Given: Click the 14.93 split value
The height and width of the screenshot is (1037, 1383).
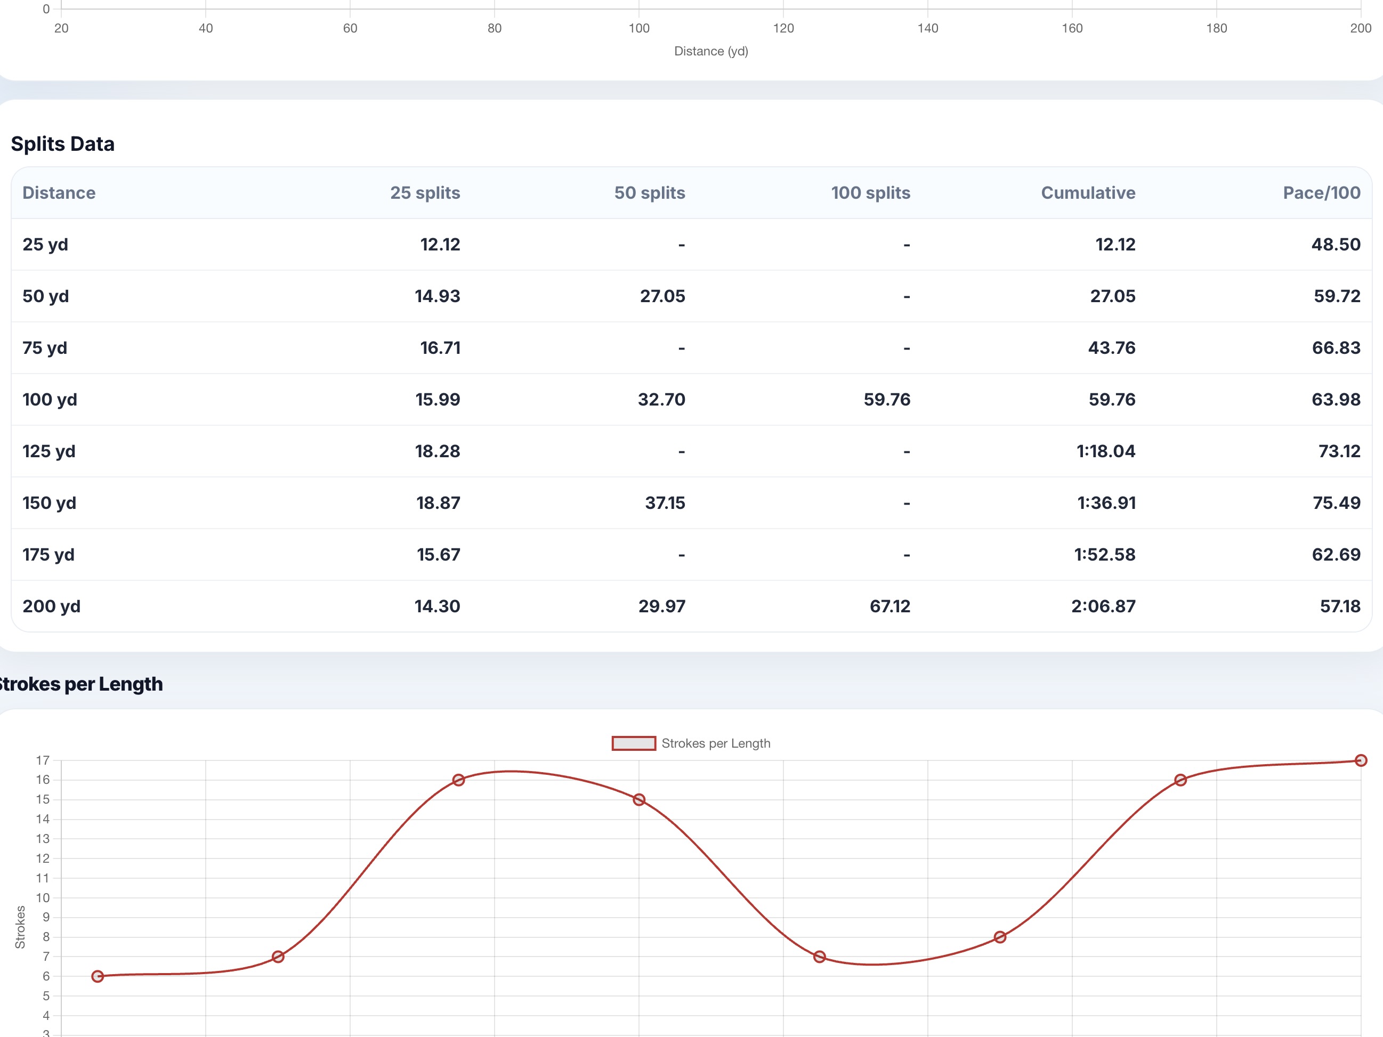Looking at the screenshot, I should [438, 296].
